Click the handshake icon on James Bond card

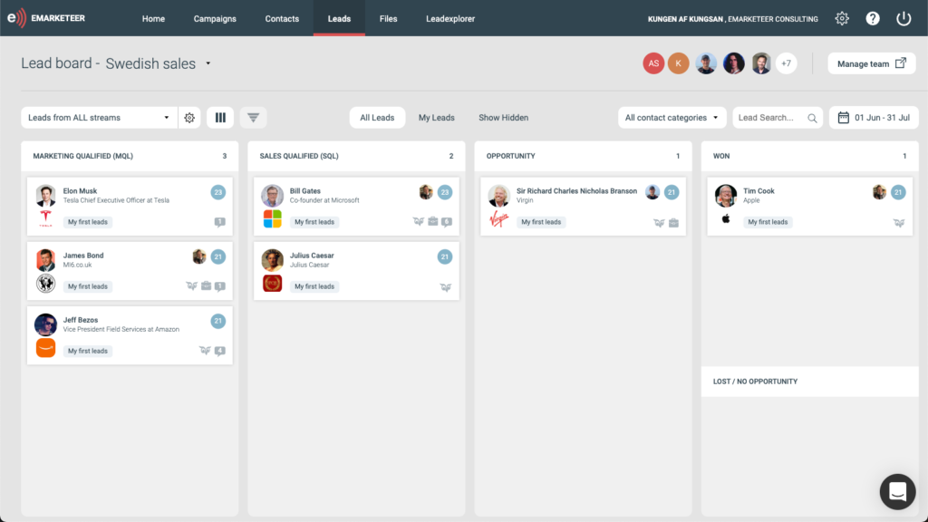(192, 285)
